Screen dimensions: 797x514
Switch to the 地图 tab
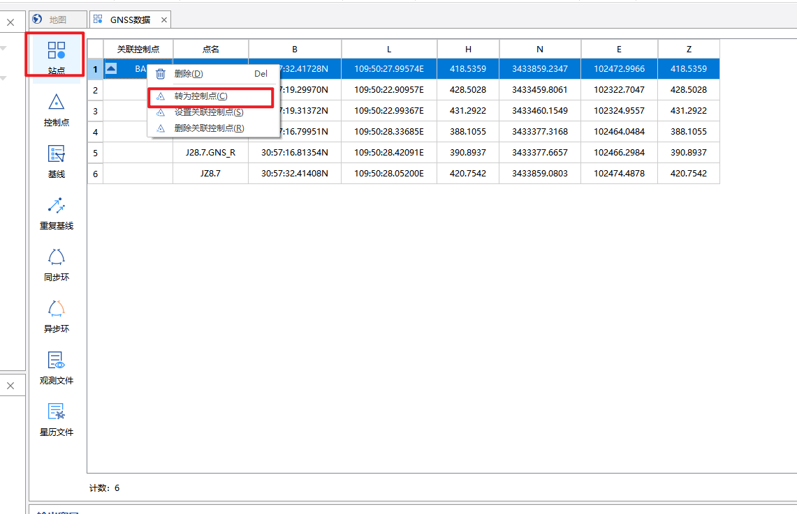click(58, 20)
